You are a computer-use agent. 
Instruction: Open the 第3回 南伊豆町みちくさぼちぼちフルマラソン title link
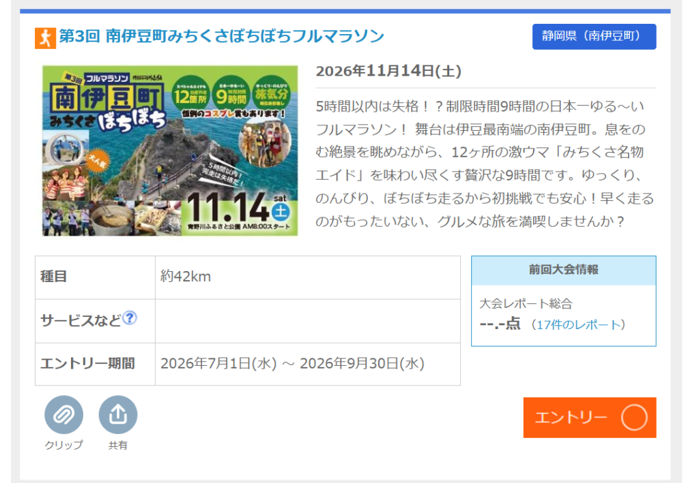pyautogui.click(x=222, y=36)
